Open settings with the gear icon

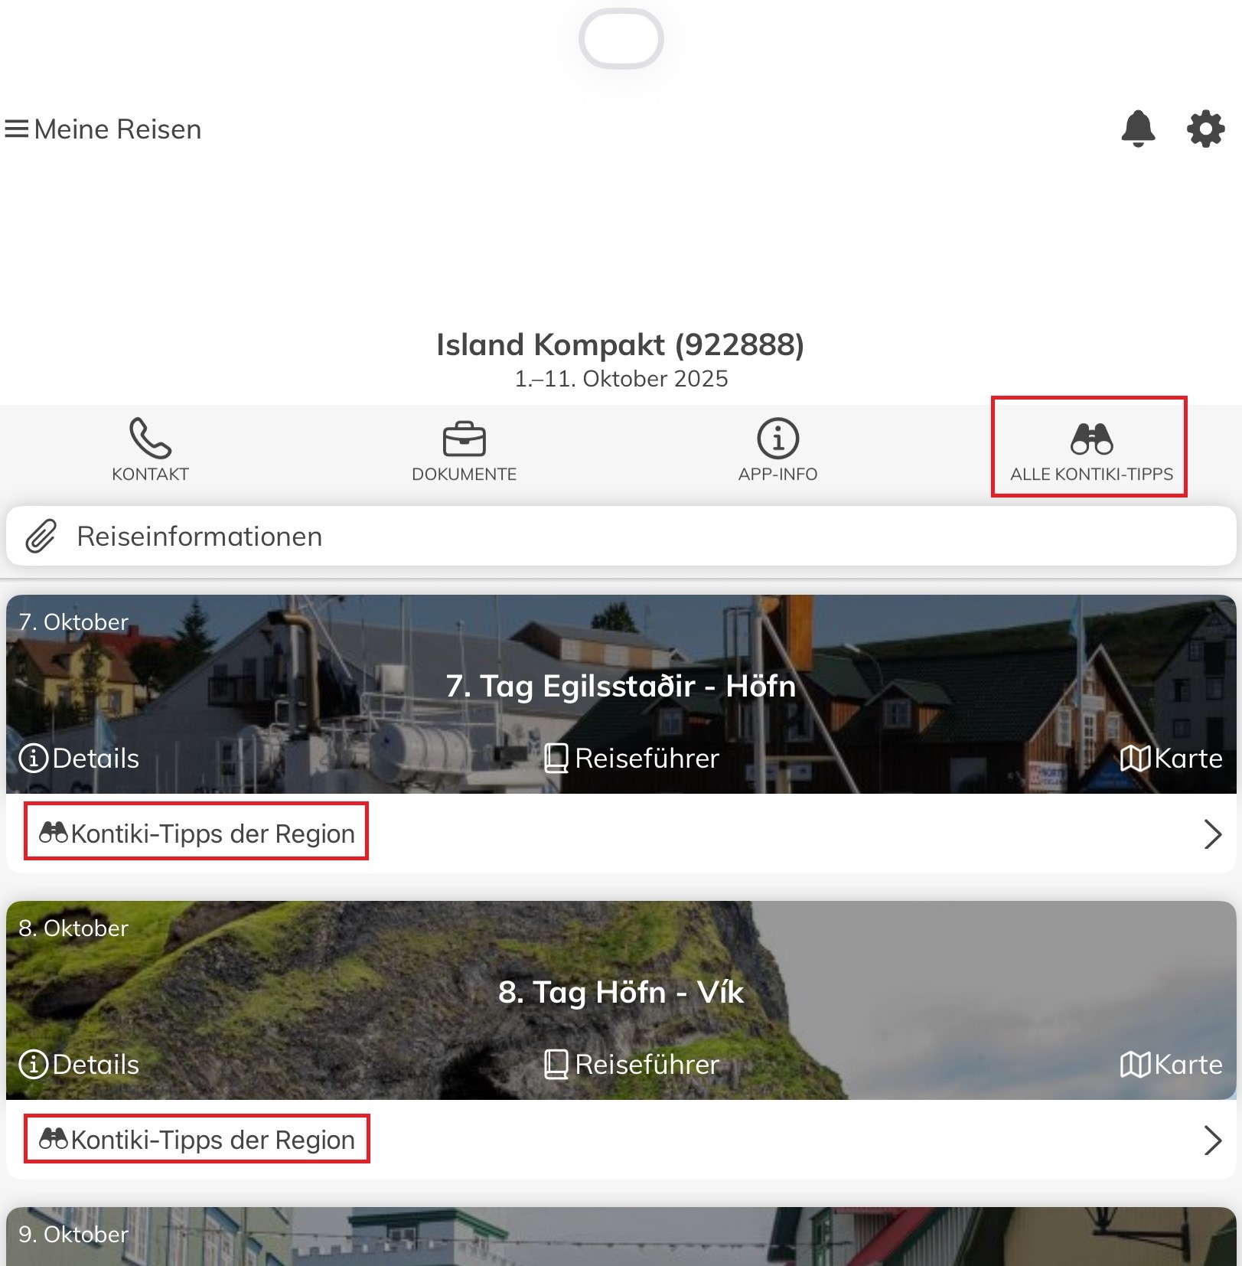pos(1205,129)
